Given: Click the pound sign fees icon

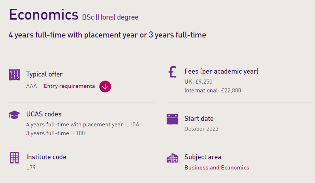Looking at the screenshot, I should [x=172, y=72].
